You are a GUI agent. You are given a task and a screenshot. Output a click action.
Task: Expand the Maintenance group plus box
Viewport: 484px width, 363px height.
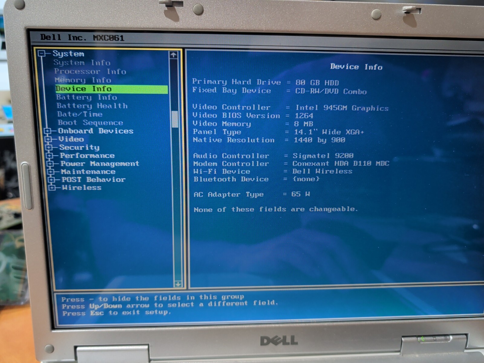51,172
